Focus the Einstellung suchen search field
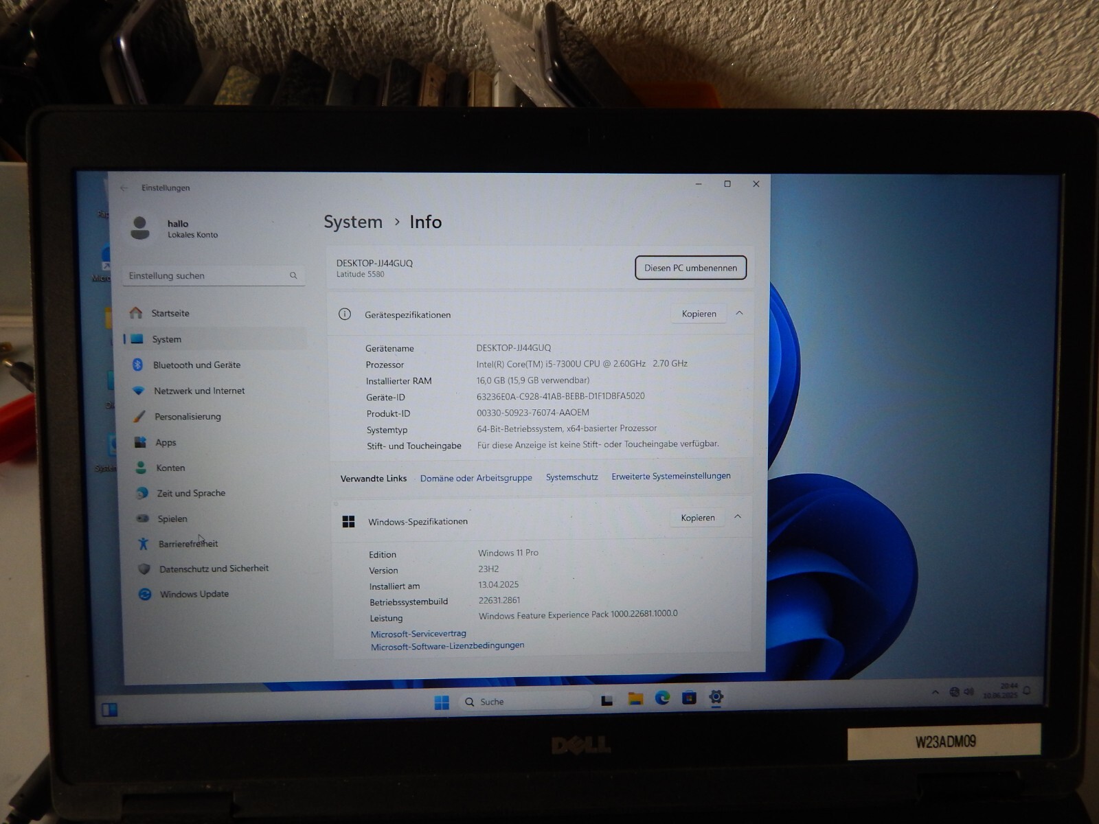This screenshot has width=1099, height=824. pos(214,275)
